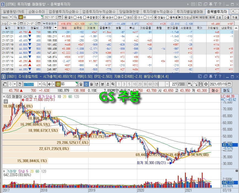Open help question mark in investor window title bar

(220, 4)
